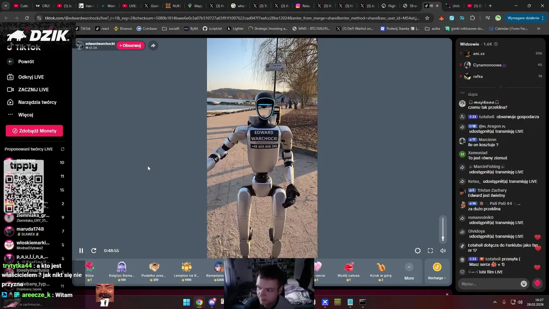This screenshot has height=309, width=549.
Task: Send a heart like with the red button
Action: (x=537, y=283)
